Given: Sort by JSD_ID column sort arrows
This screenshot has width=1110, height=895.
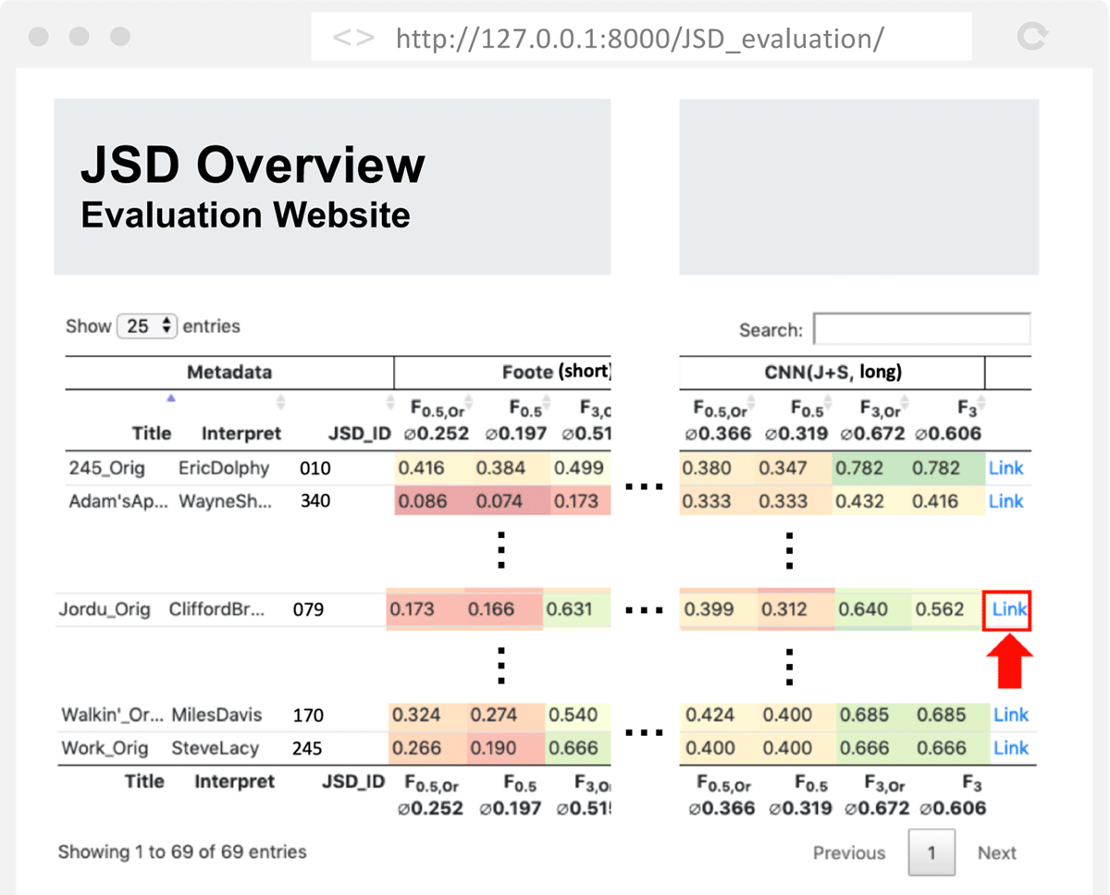Looking at the screenshot, I should coord(389,403).
